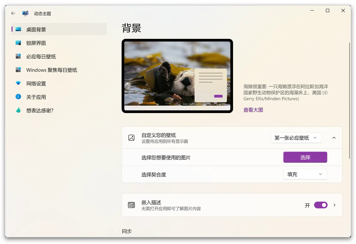Click the 桌面背景 monitor icon
This screenshot has height=244, width=356.
coord(18,29)
